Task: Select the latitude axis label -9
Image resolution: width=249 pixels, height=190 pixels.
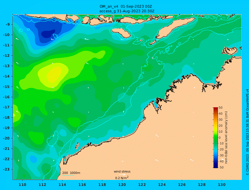Action: [x=8, y=25]
